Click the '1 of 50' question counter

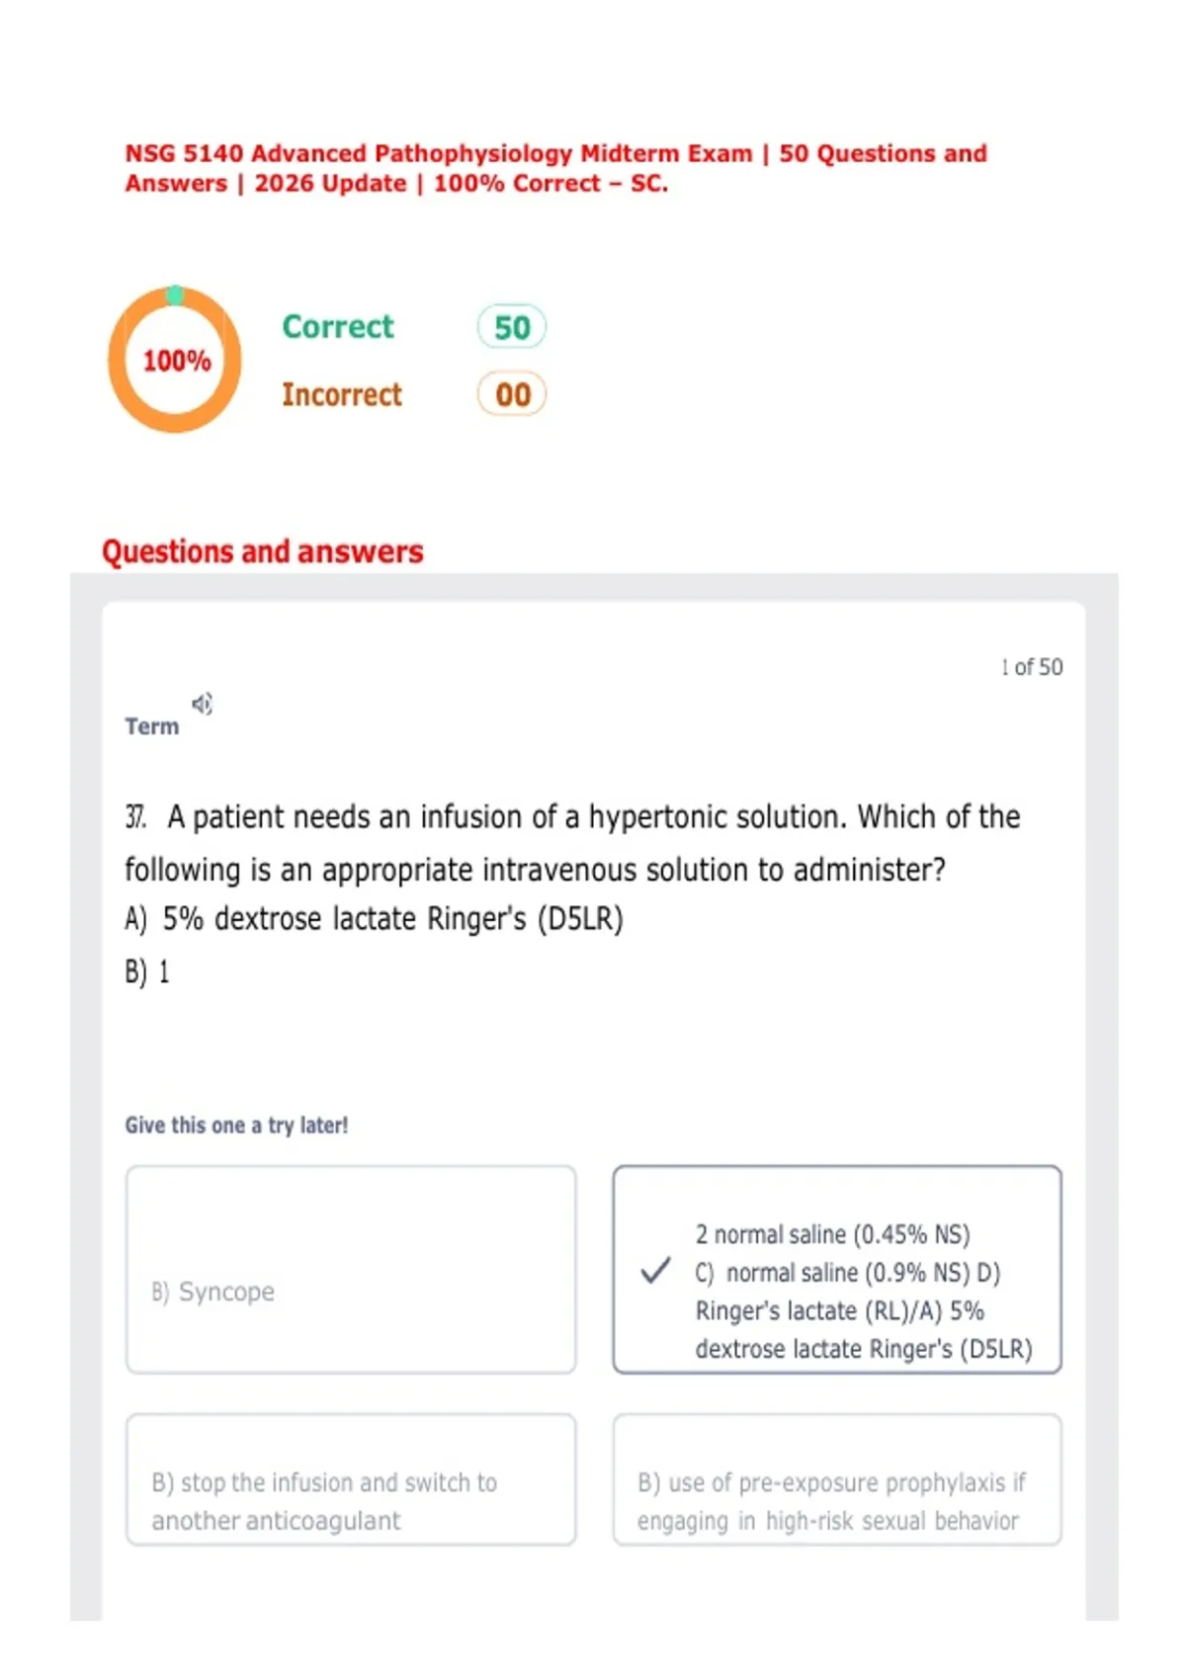1032,667
